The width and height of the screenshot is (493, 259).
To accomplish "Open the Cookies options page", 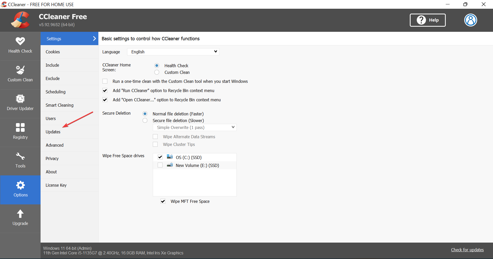I will 69,52.
